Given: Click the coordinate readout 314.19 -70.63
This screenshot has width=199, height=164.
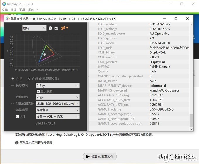Looking at the screenshot, I should click(45, 123).
